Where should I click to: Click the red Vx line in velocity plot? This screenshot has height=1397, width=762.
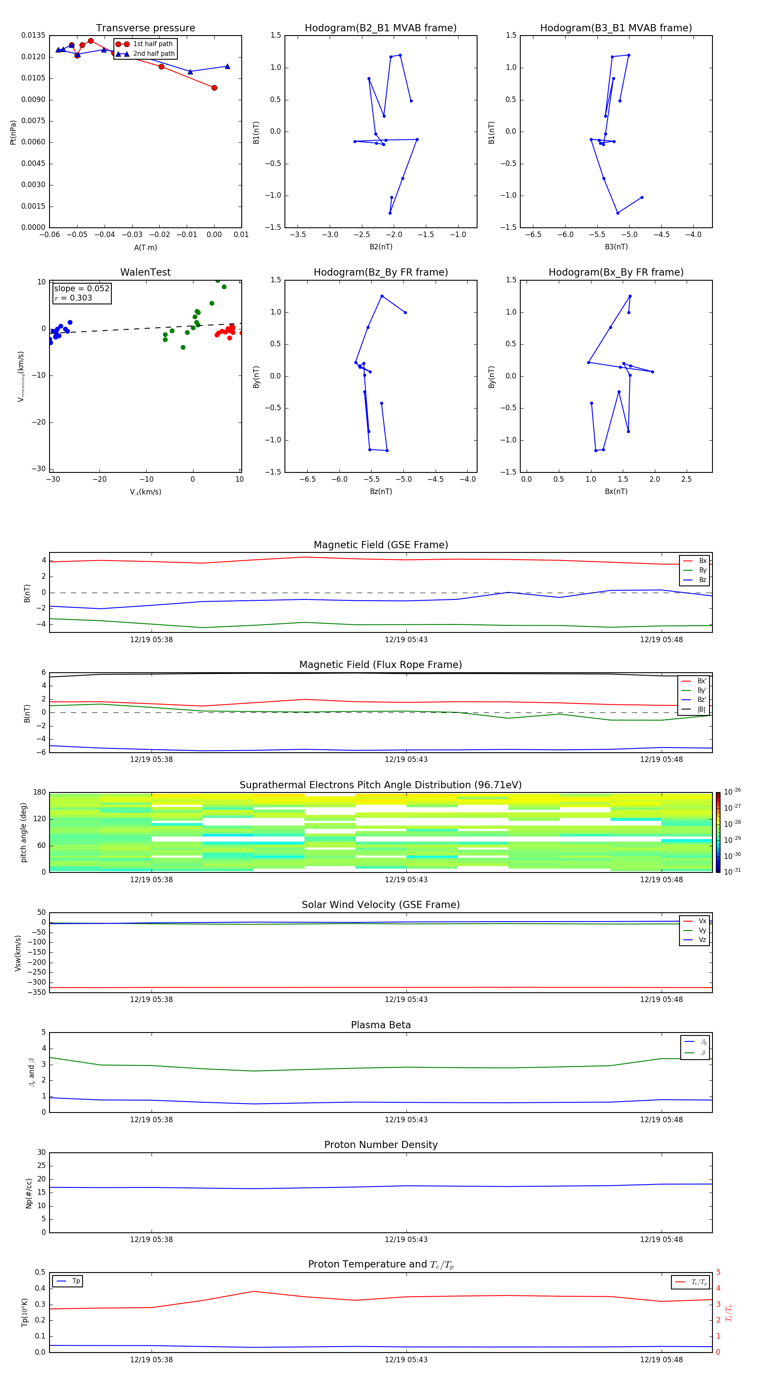tap(381, 988)
